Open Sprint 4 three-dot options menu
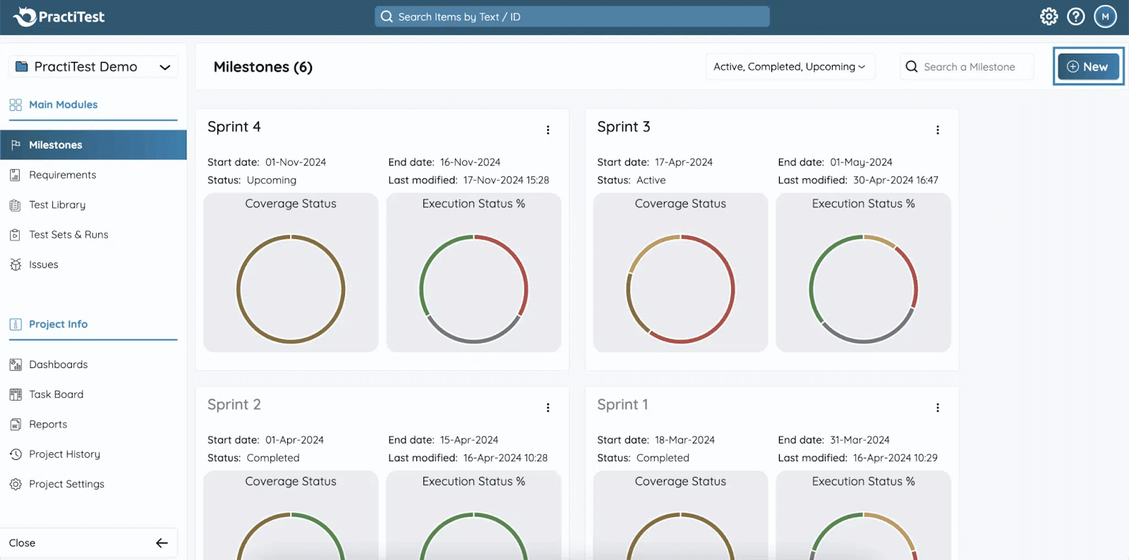Viewport: 1129px width, 560px height. click(548, 130)
